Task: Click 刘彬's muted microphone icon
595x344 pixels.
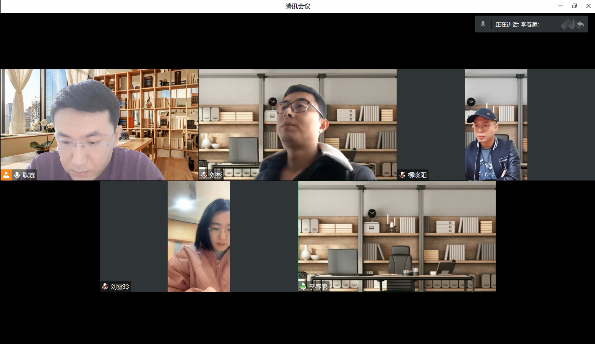Action: [x=204, y=175]
